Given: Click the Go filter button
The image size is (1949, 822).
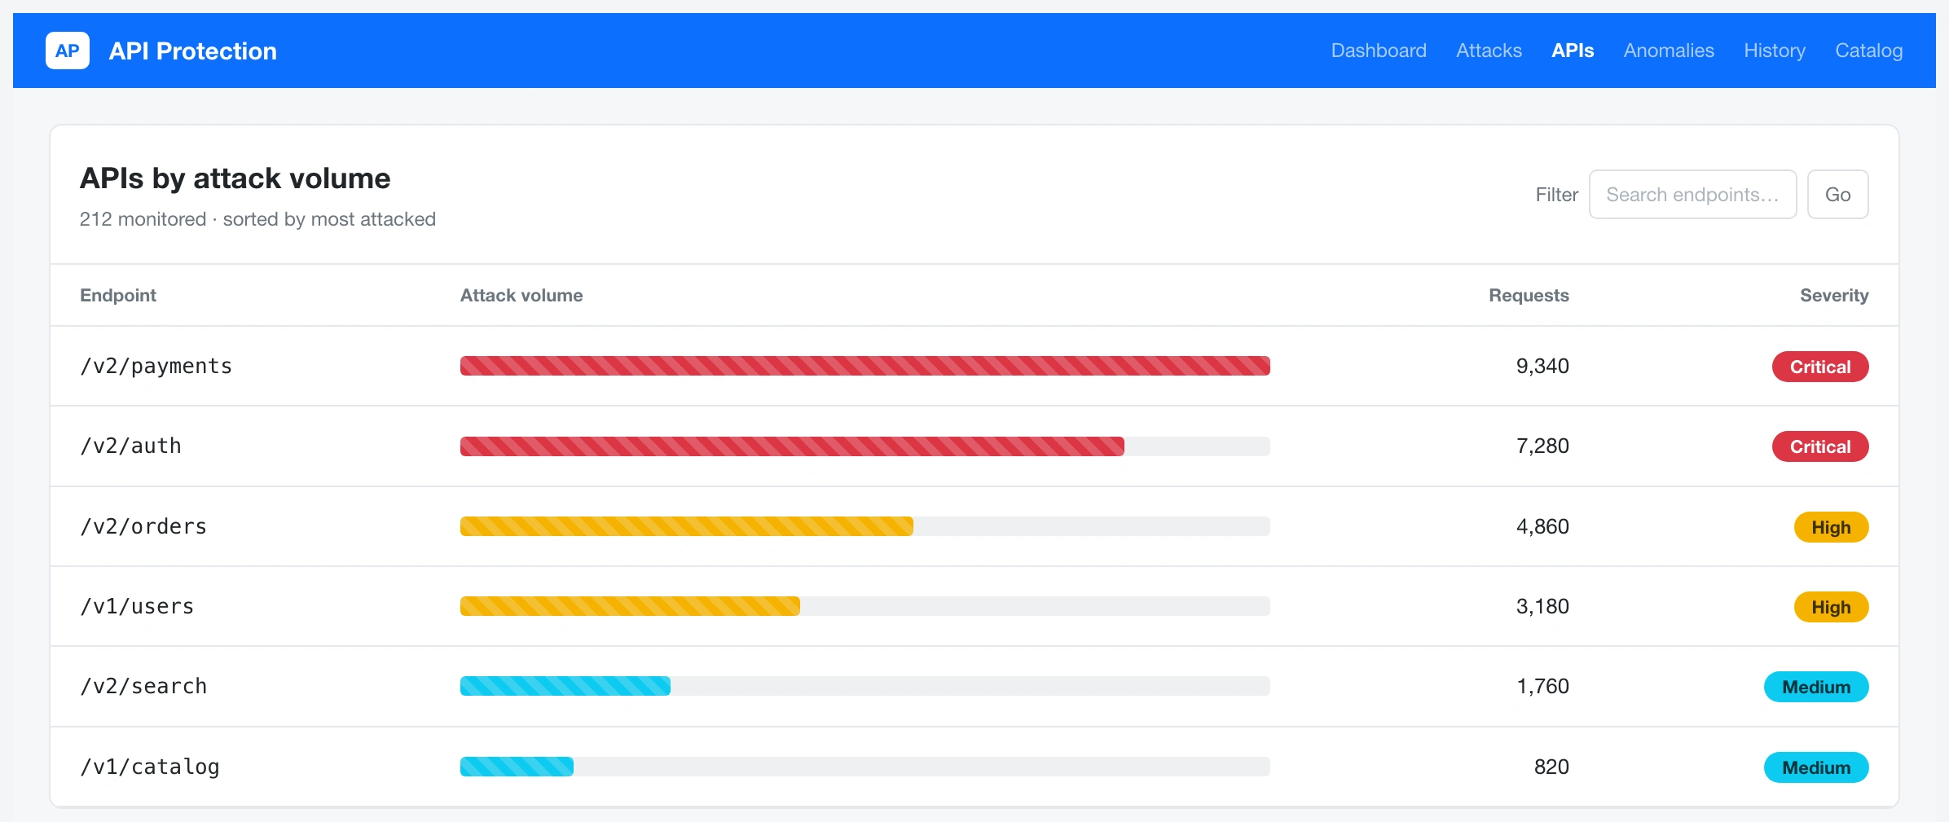Looking at the screenshot, I should point(1837,195).
